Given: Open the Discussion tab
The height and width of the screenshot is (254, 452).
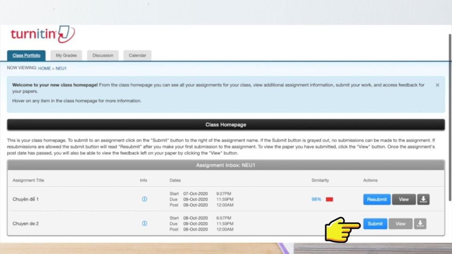Looking at the screenshot, I should click(x=103, y=56).
